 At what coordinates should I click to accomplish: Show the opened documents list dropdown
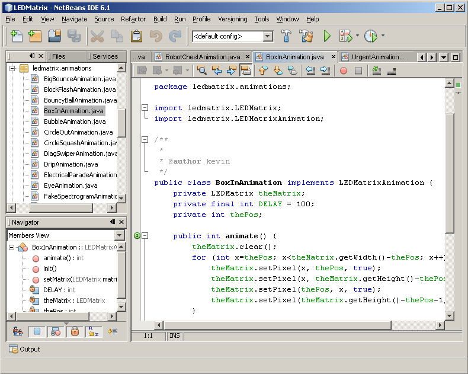pyautogui.click(x=444, y=57)
